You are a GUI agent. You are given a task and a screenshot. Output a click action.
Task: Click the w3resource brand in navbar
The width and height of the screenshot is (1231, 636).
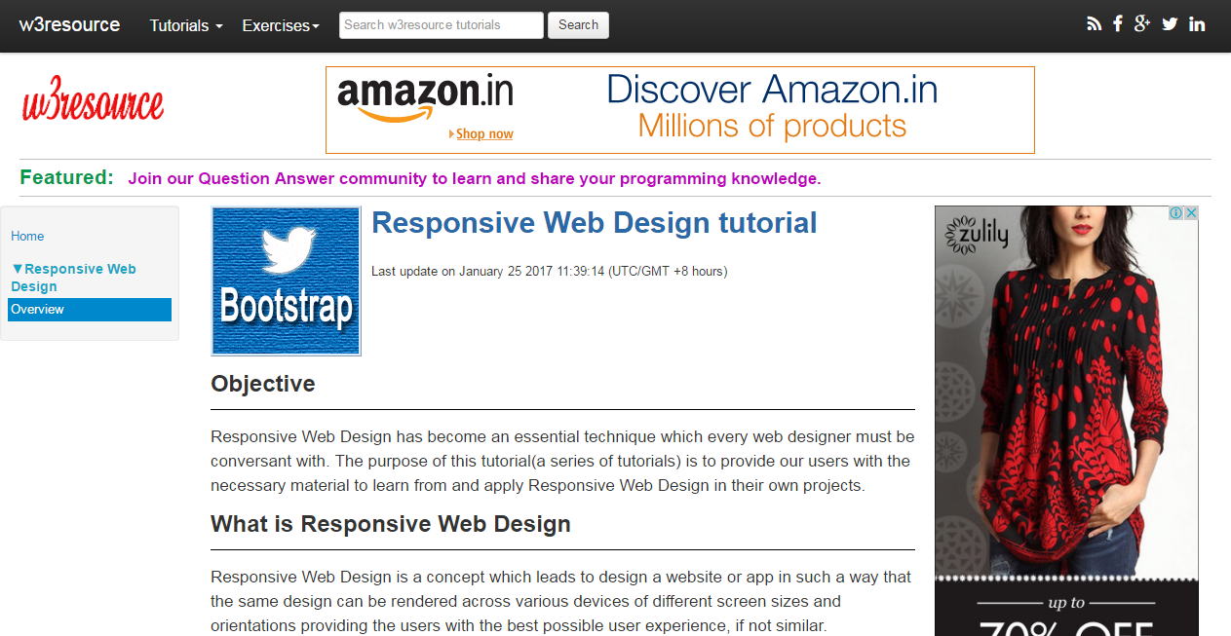point(69,24)
